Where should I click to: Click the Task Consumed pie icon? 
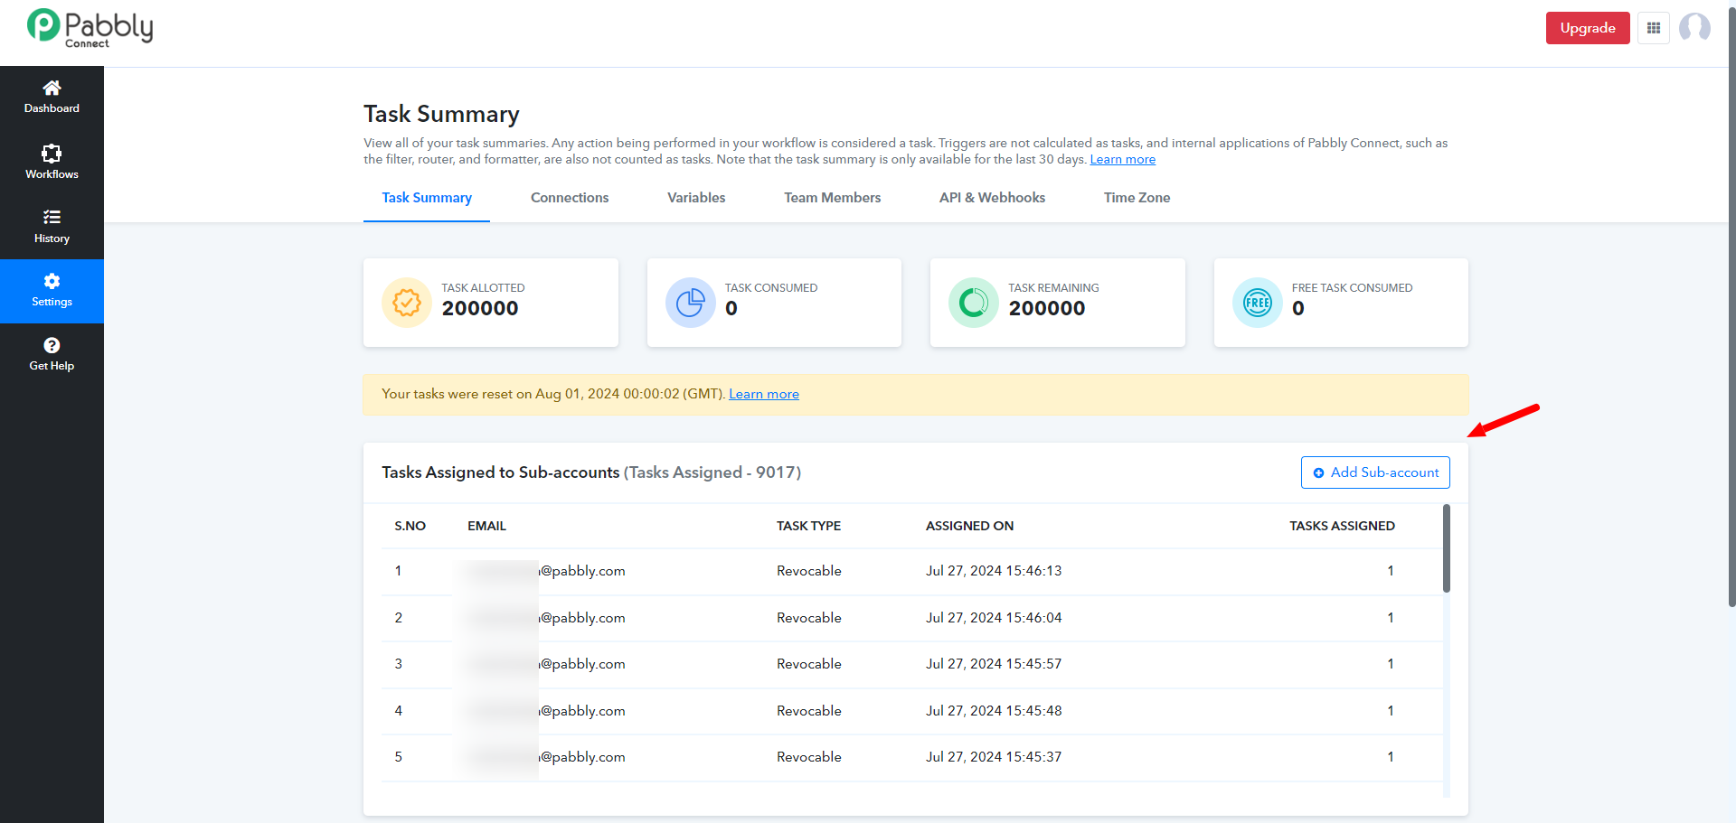(x=691, y=303)
